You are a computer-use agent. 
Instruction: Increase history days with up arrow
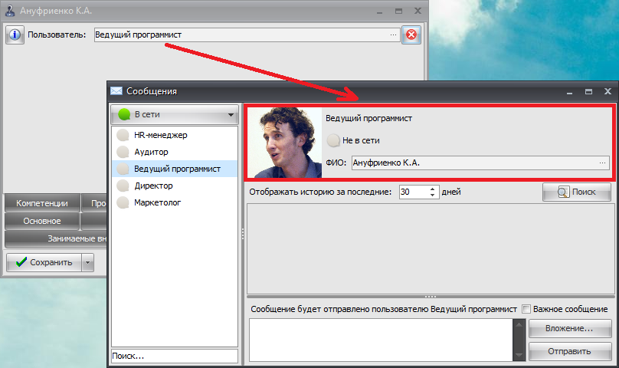click(x=433, y=189)
